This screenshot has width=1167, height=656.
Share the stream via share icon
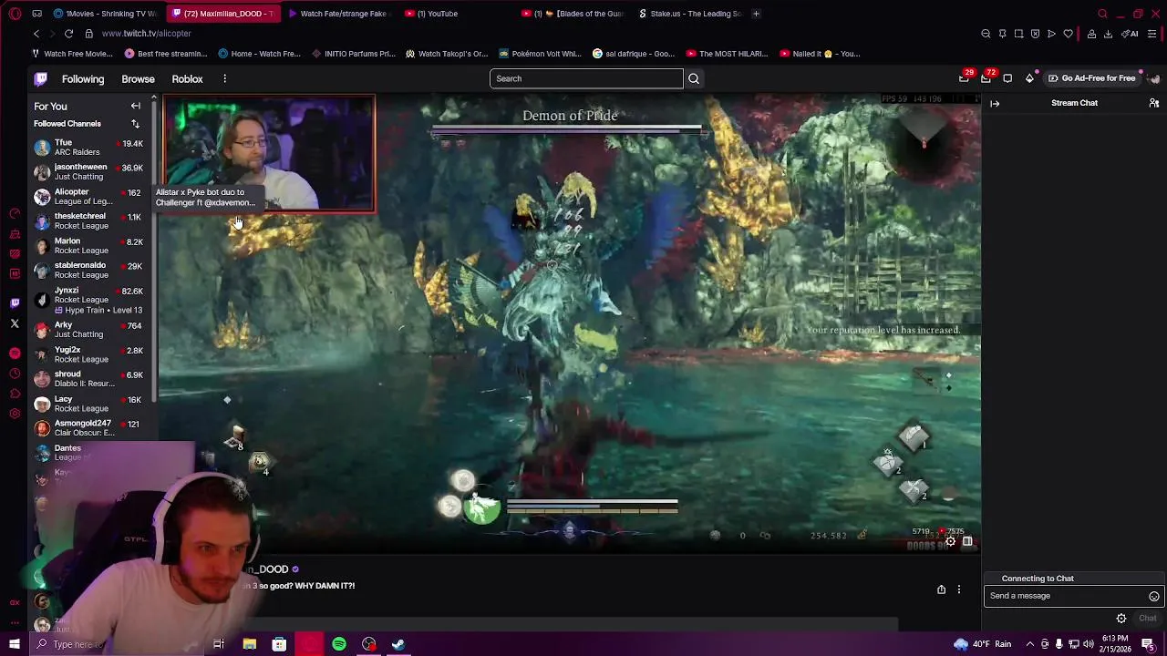941,589
